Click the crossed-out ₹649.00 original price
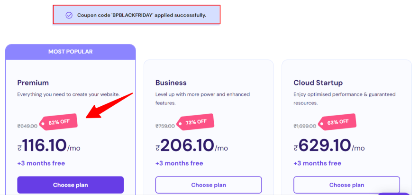This screenshot has height=195, width=419. 27,126
